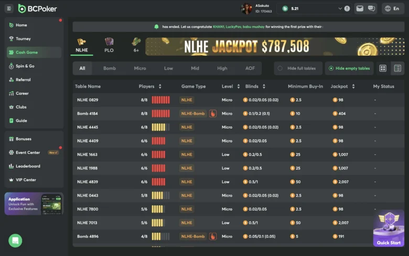Viewport: 409px width, 256px height.
Task: Select the NLHE game tab
Action: click(82, 46)
